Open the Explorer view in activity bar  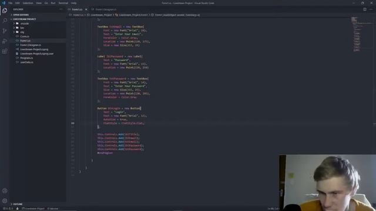point(5,11)
